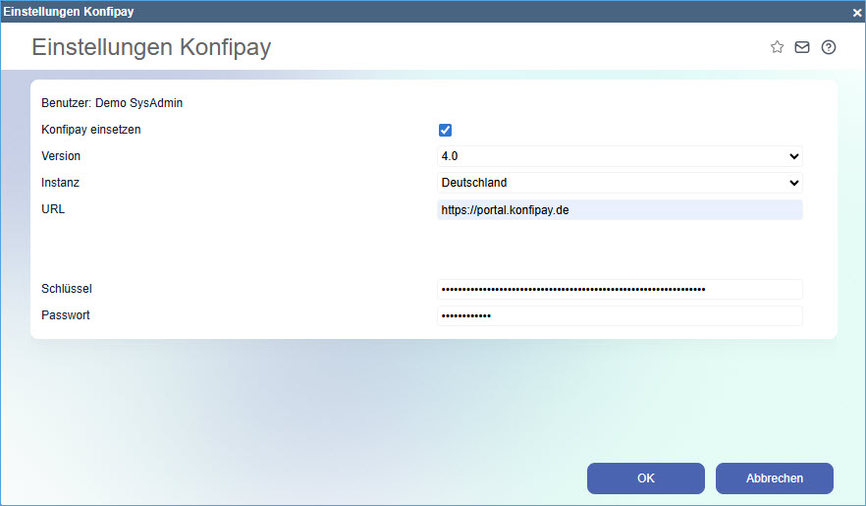This screenshot has height=506, width=866.
Task: Click the envelope mail icon
Action: click(802, 47)
